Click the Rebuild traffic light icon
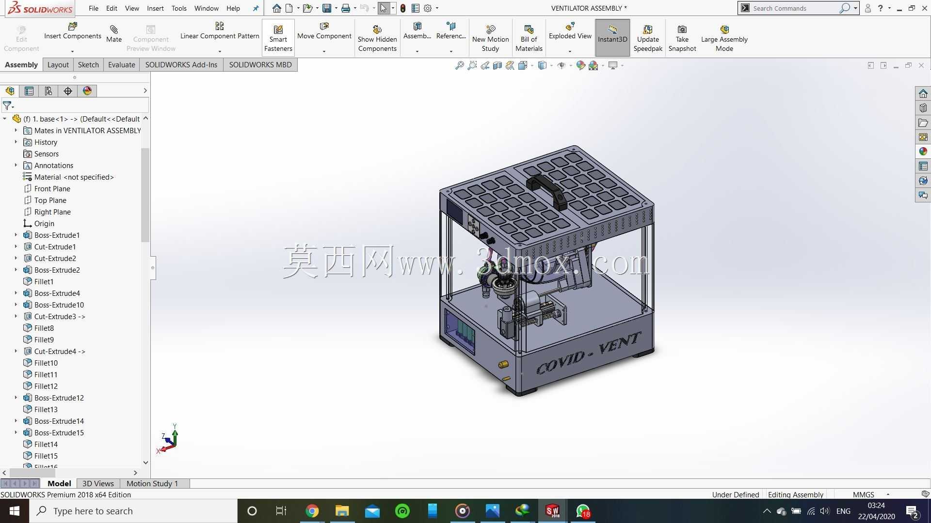This screenshot has height=523, width=931. point(402,8)
